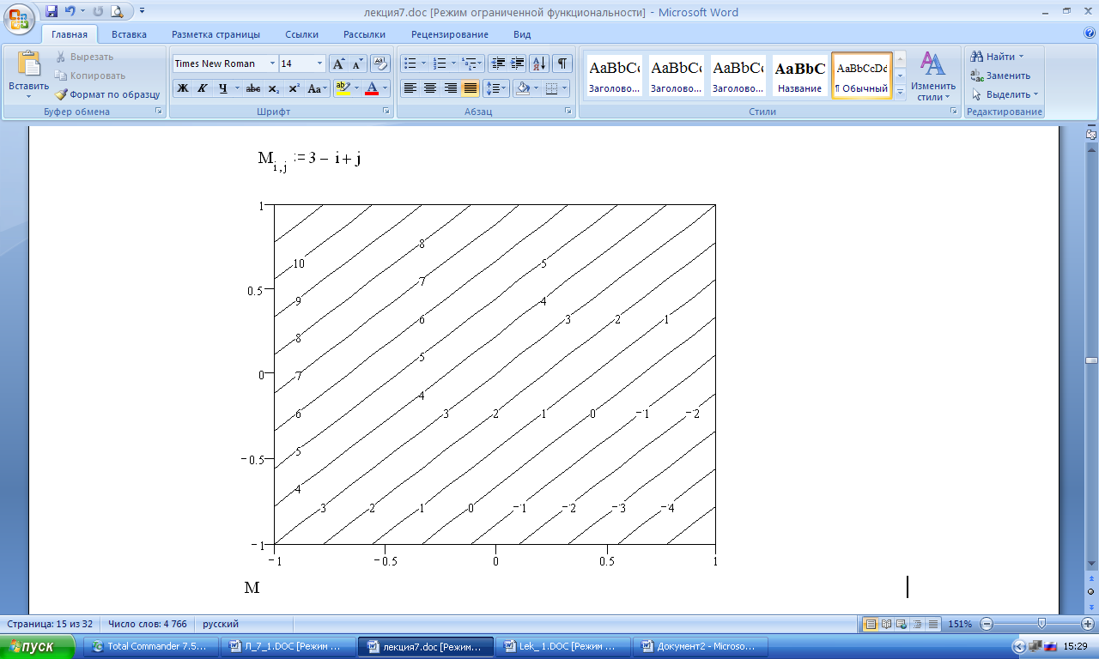Clear all text formatting
The image size is (1099, 659).
381,63
